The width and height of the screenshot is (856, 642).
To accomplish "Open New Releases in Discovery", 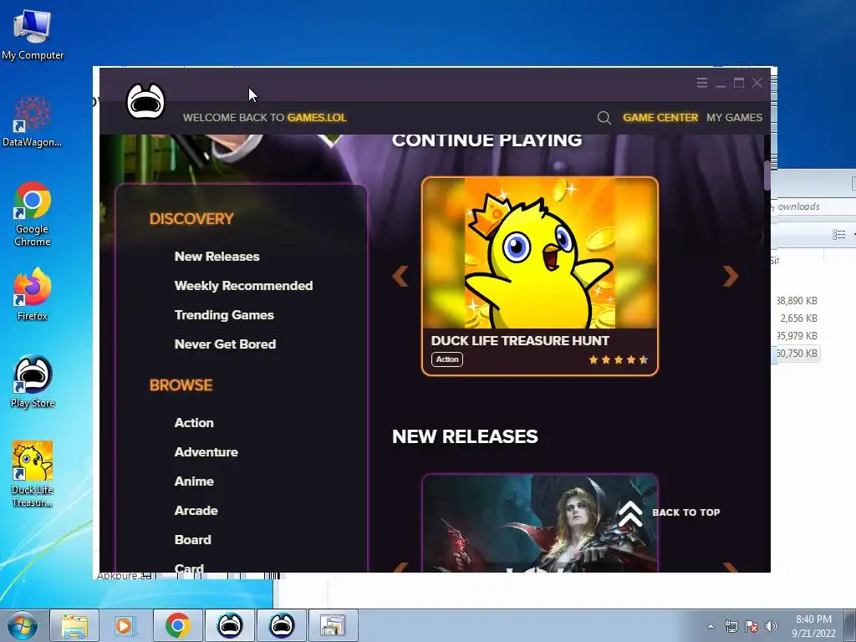I will coord(217,257).
